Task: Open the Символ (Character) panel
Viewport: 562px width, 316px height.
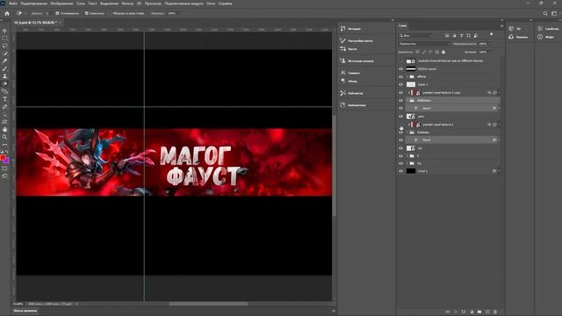Action: [349, 73]
